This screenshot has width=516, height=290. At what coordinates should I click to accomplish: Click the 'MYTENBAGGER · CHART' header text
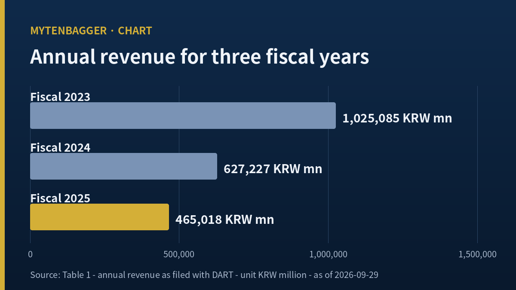tap(91, 31)
